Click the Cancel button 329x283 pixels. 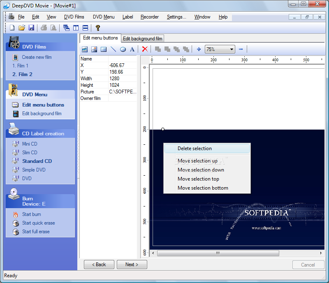(x=308, y=265)
